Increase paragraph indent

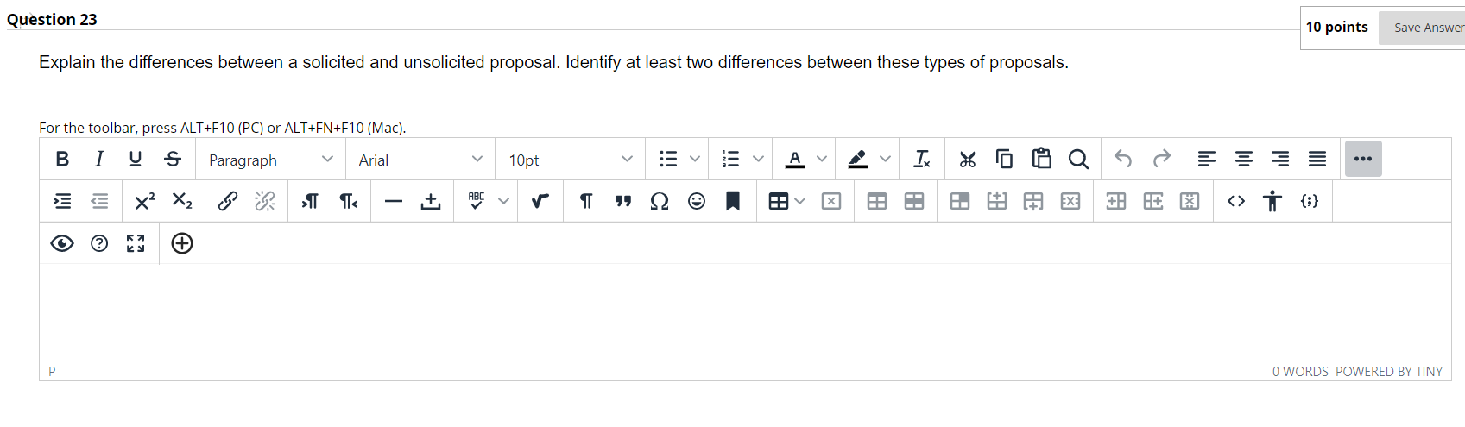(62, 201)
